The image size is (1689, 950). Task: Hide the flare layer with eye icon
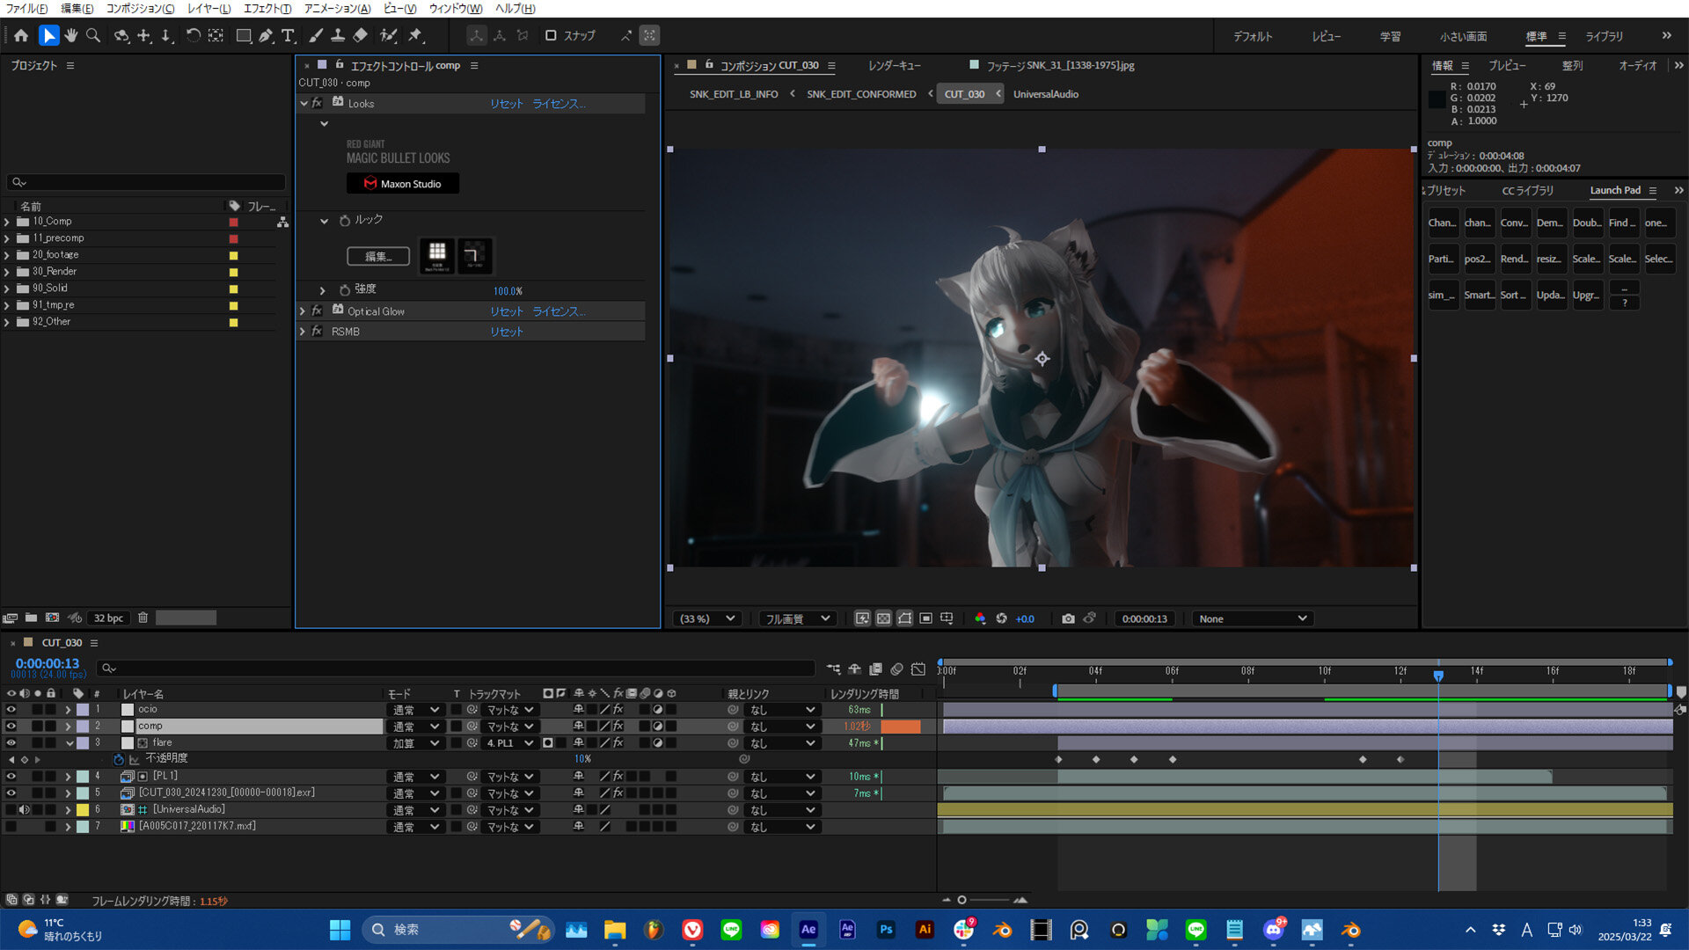11,743
